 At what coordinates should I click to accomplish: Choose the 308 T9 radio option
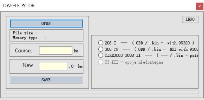(101, 49)
